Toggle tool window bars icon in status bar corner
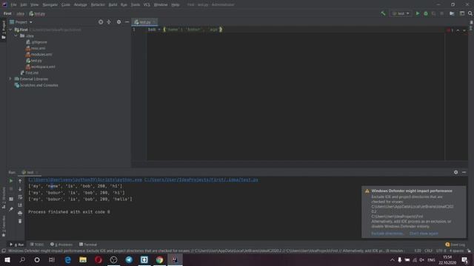 [x=3, y=251]
